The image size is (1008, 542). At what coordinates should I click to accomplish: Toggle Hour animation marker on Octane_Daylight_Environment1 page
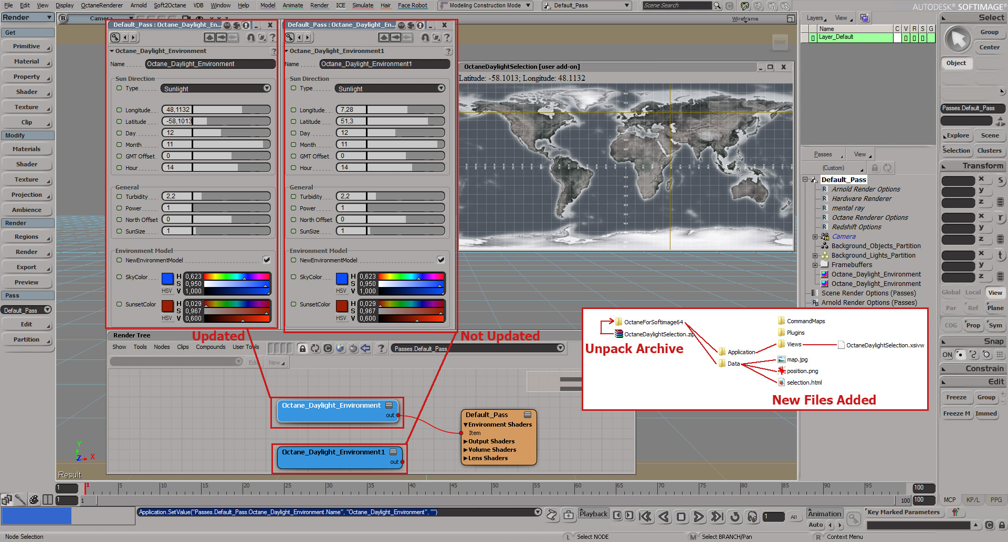click(293, 167)
